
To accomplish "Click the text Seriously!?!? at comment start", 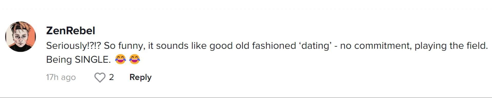I will coord(74,46).
